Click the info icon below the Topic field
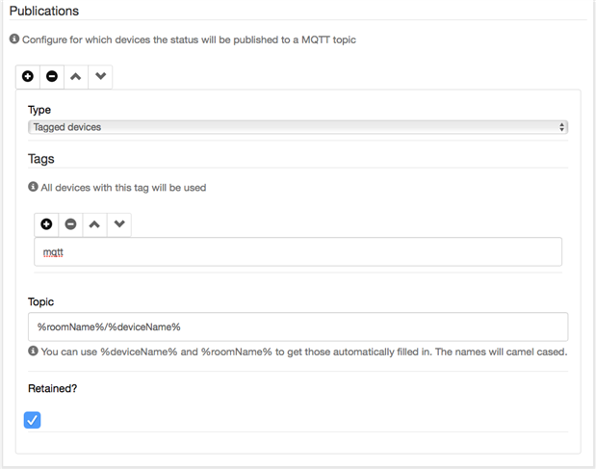The image size is (596, 469). 34,352
